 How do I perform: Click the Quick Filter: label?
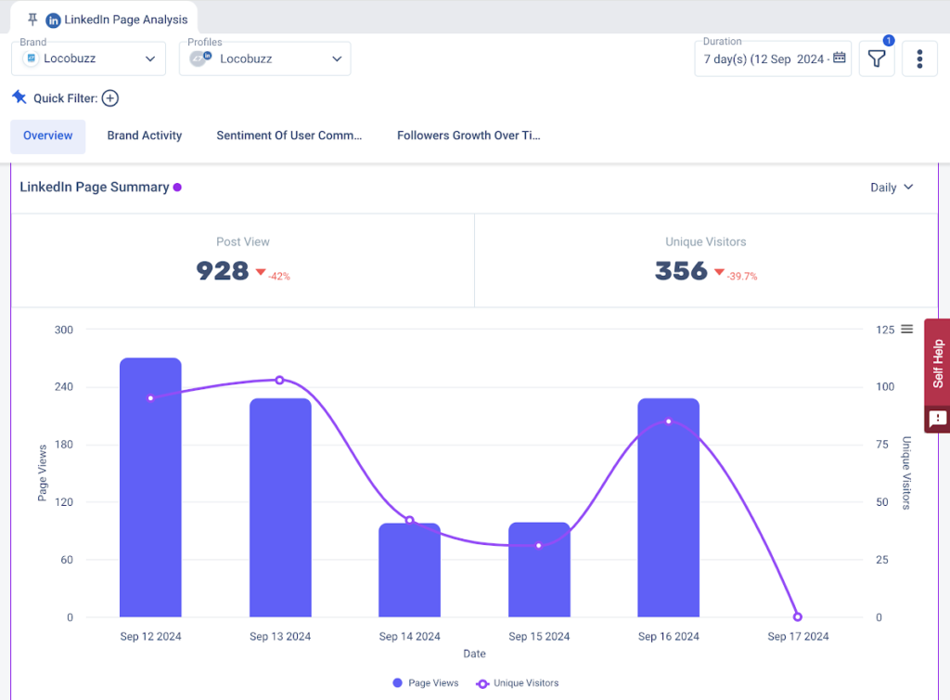tap(66, 98)
